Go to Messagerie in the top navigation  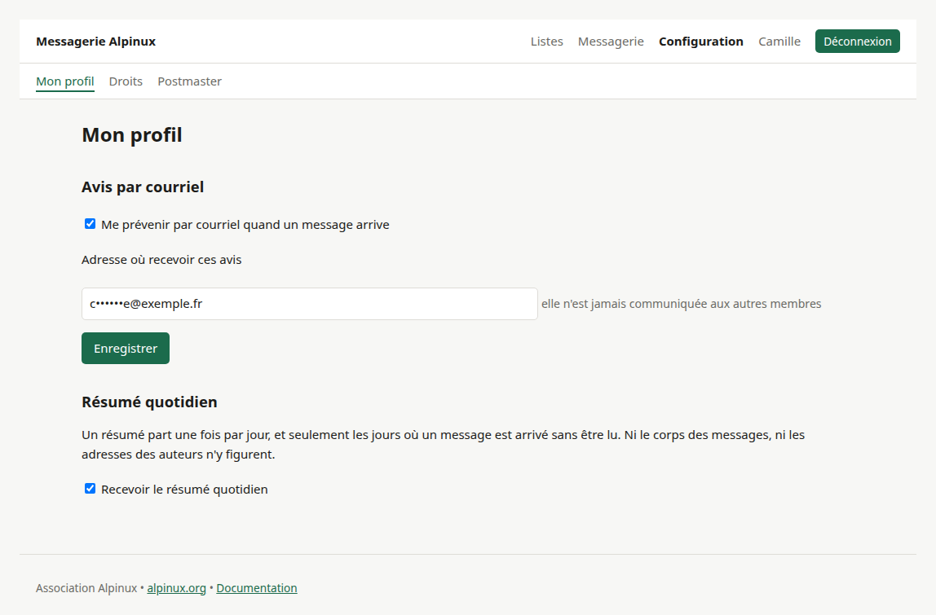(611, 42)
